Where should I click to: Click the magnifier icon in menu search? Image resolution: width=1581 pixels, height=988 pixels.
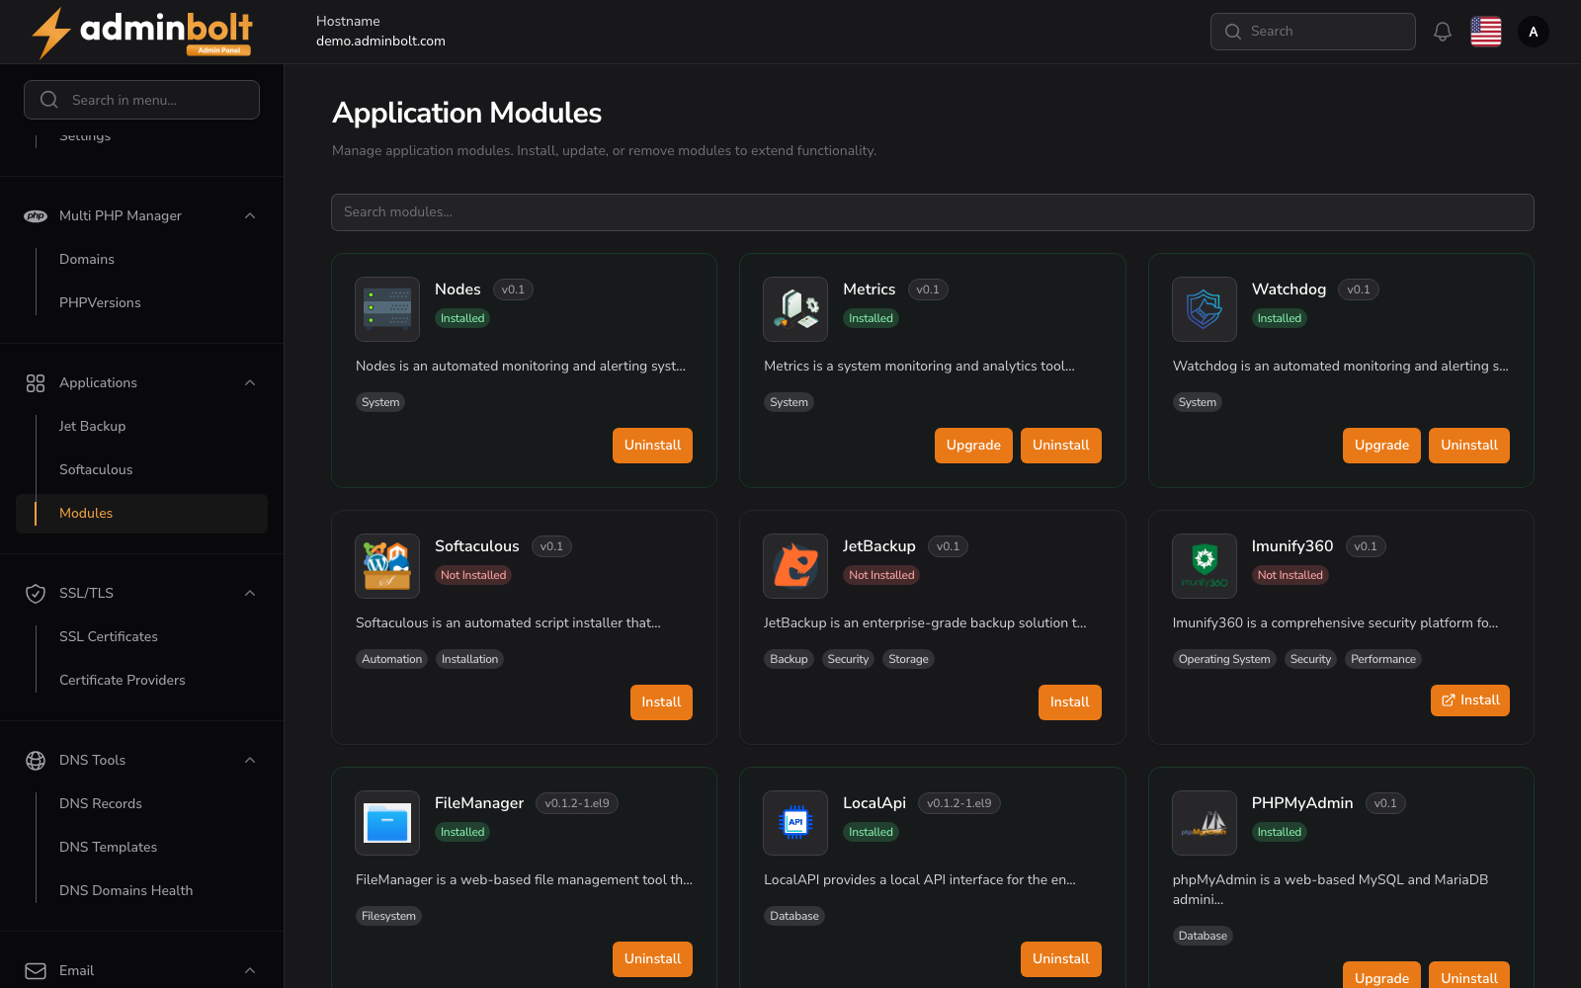click(x=48, y=100)
